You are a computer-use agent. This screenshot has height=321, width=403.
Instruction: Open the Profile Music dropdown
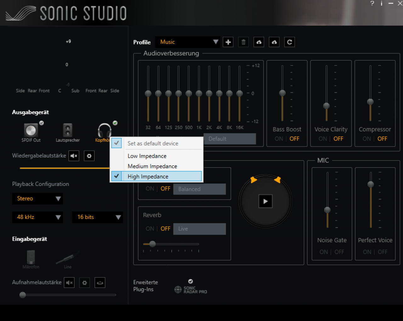tap(188, 42)
